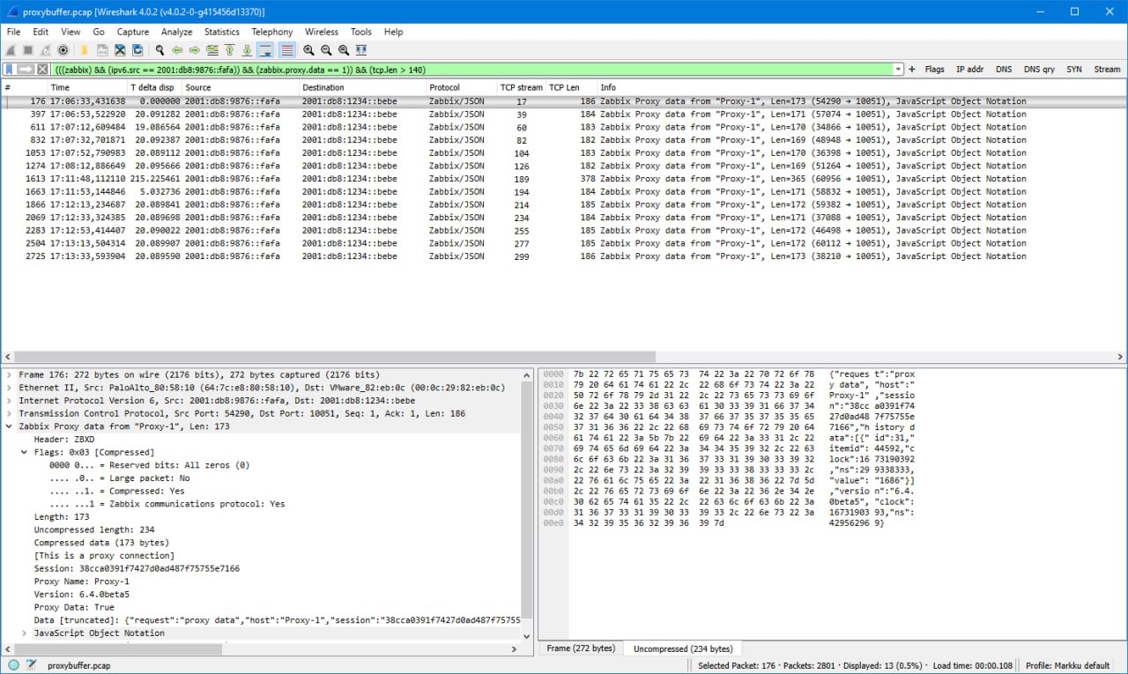
Task: Go forward in packet history arrow
Action: 195,50
